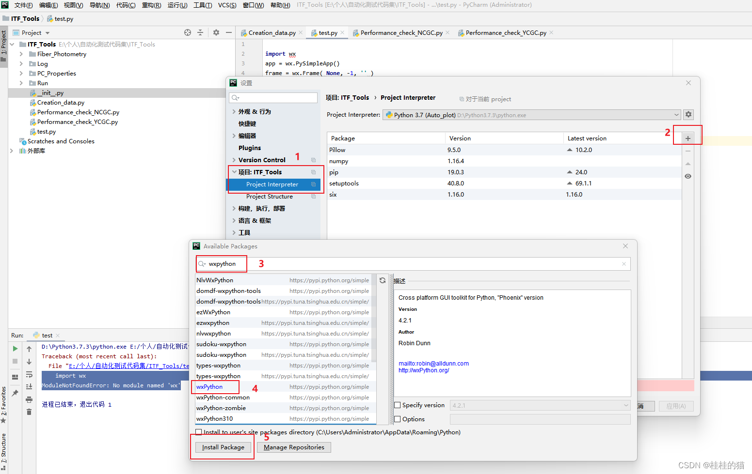Click the traceback file path link
Viewport: 752px width, 474px height.
pos(129,366)
